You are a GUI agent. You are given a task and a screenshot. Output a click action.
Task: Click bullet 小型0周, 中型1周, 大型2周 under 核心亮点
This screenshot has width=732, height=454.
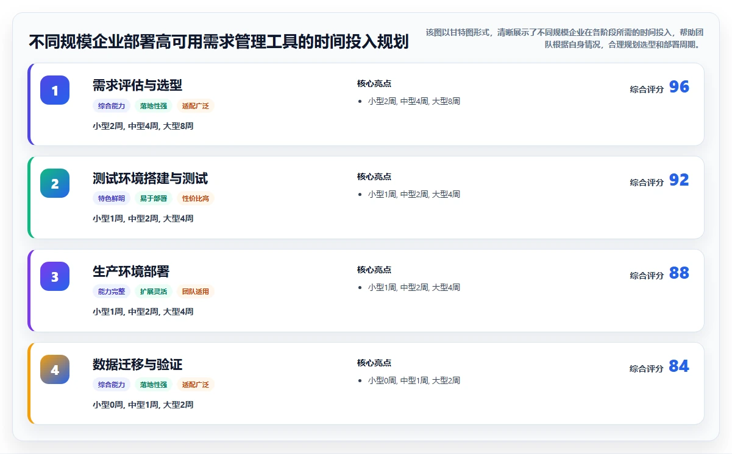tap(414, 381)
